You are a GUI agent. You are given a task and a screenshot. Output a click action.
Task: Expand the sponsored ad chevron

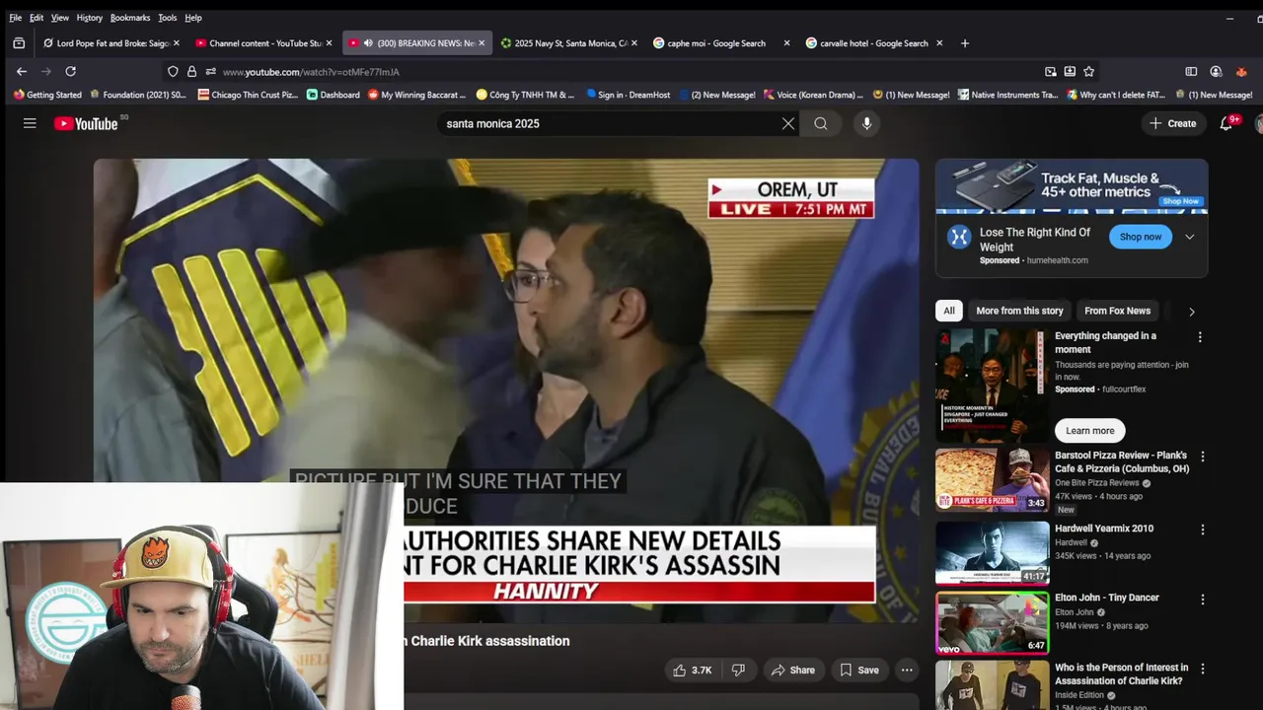[x=1189, y=237]
